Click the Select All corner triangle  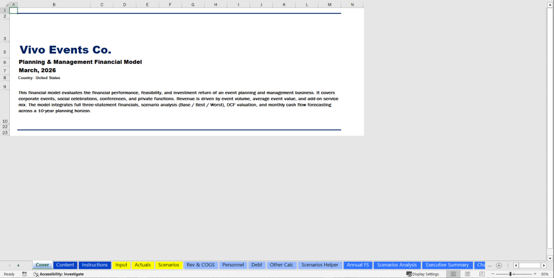pyautogui.click(x=5, y=4)
